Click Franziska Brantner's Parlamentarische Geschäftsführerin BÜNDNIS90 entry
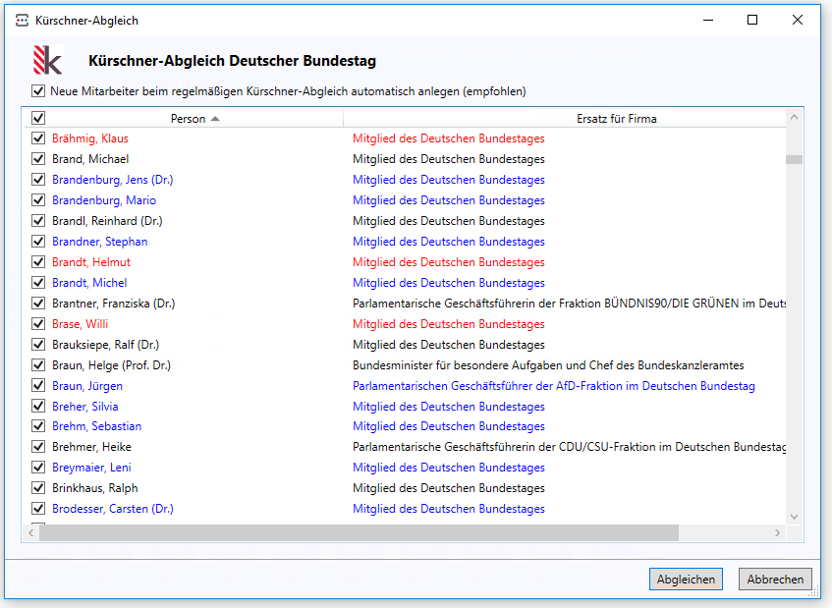The image size is (832, 608). tap(569, 304)
